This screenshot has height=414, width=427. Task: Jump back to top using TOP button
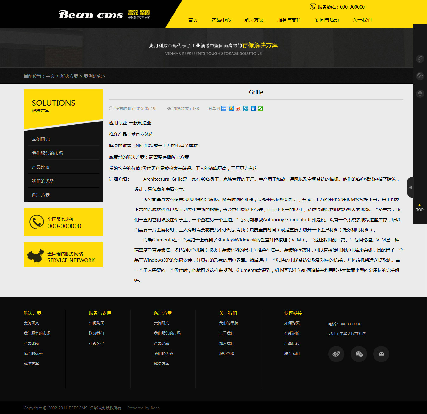[419, 208]
